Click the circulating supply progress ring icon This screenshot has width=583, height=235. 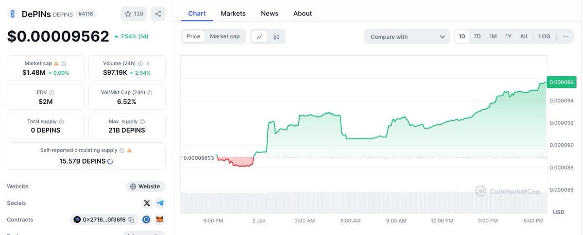pos(110,161)
